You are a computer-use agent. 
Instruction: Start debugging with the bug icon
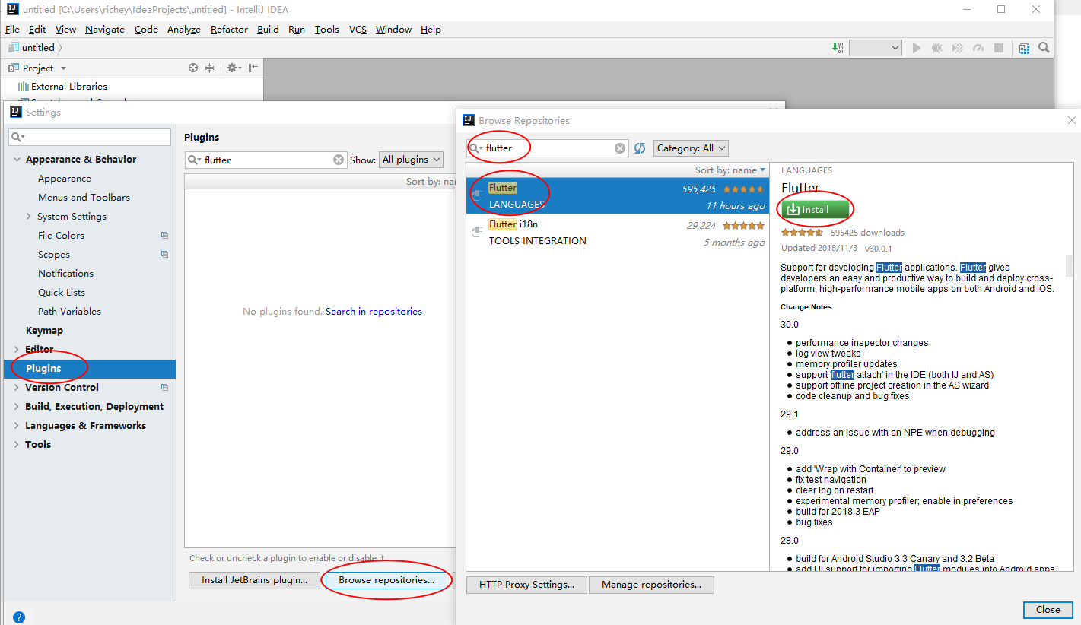pos(937,48)
